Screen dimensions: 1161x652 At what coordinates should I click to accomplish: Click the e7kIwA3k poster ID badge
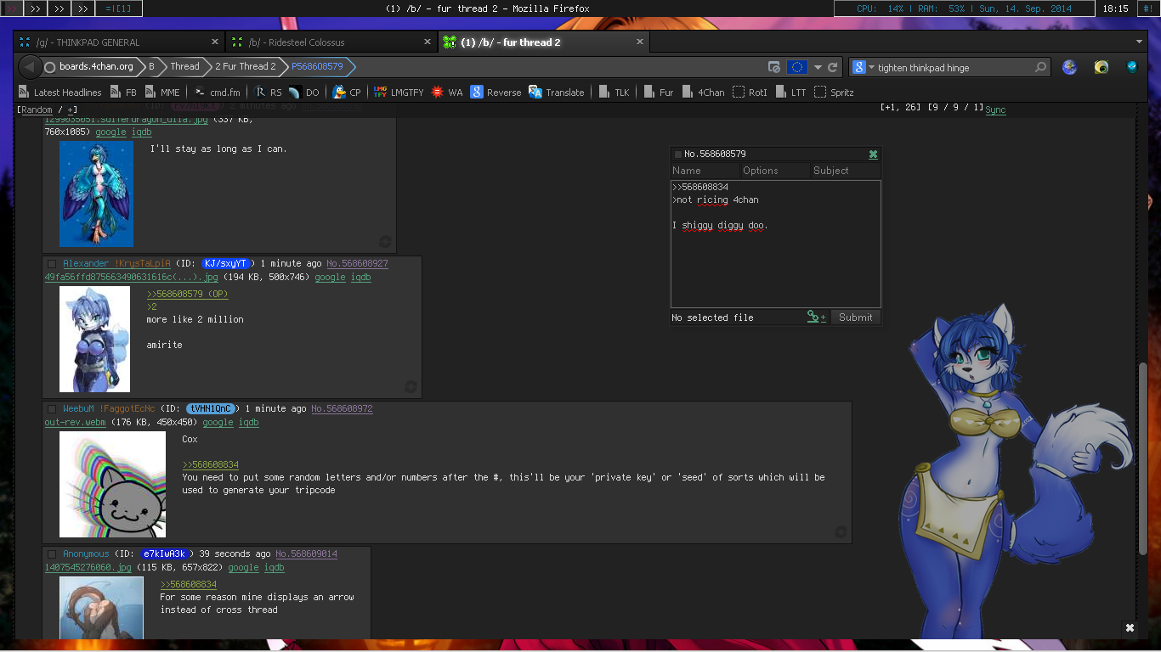(x=165, y=554)
